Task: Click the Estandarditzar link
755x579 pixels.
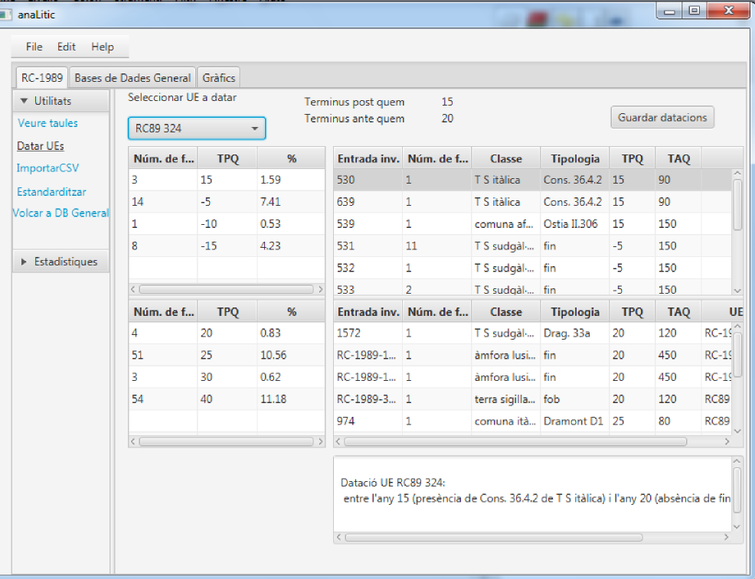Action: [51, 191]
